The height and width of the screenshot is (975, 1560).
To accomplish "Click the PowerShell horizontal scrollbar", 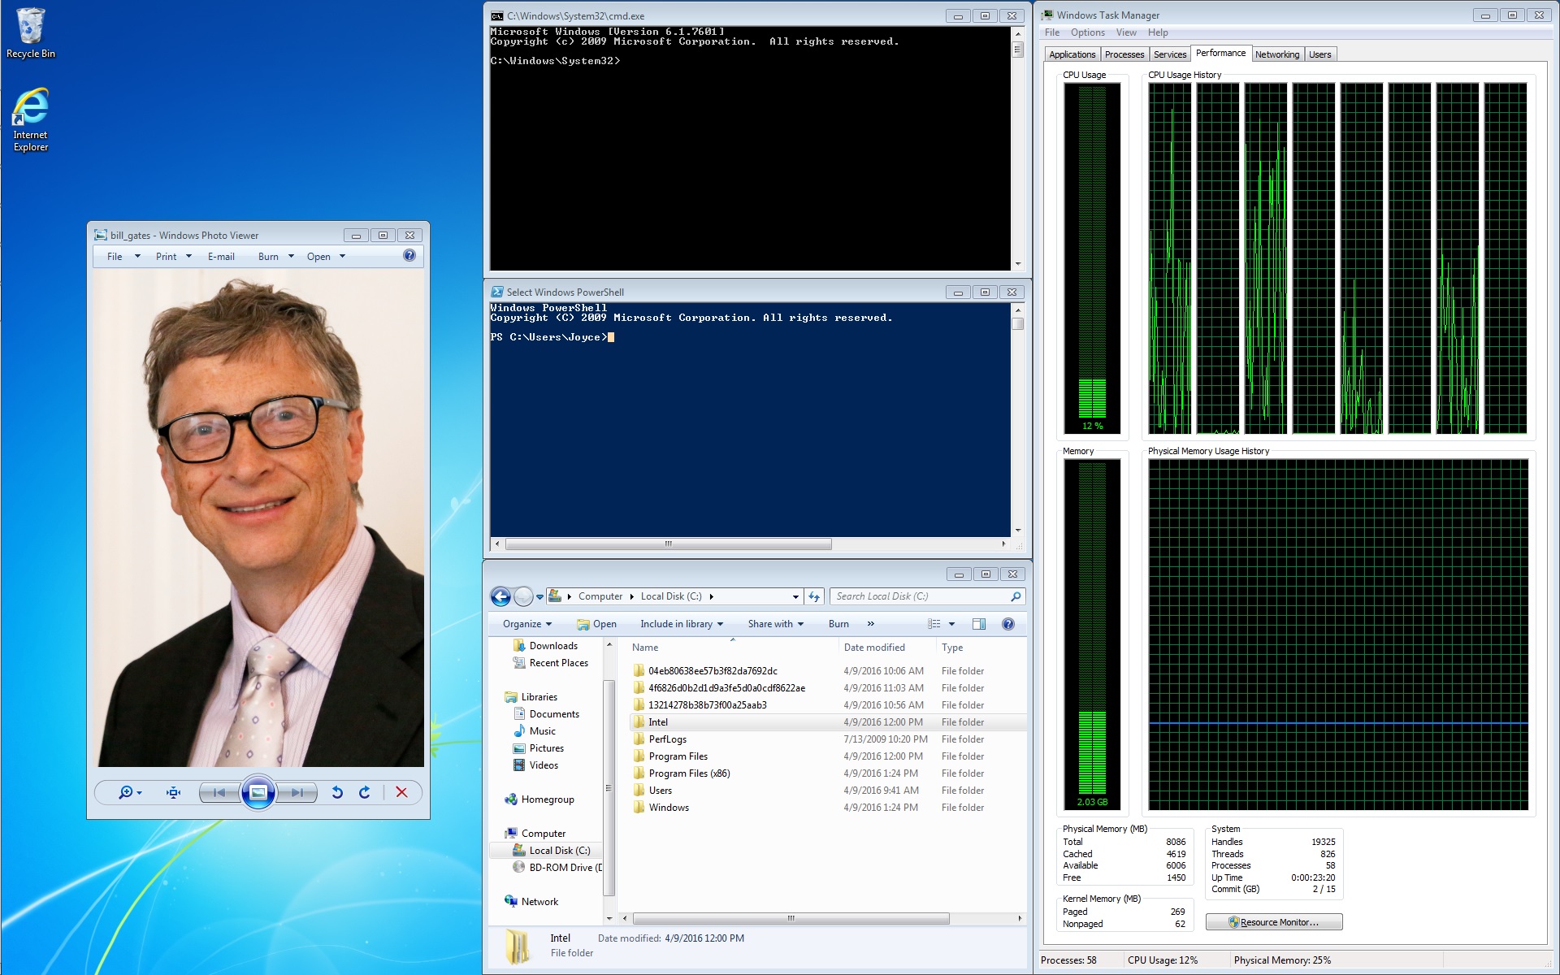I will (668, 544).
